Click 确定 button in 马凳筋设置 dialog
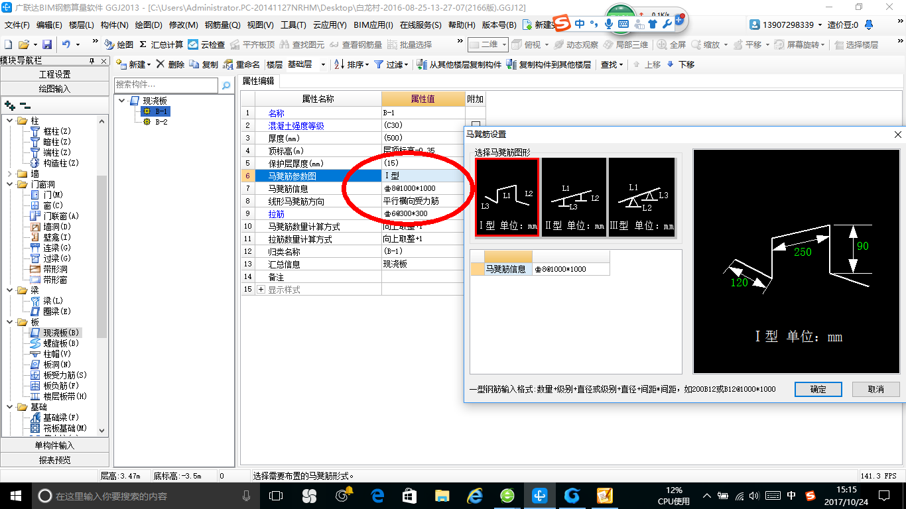Viewport: 906px width, 509px height. 818,389
